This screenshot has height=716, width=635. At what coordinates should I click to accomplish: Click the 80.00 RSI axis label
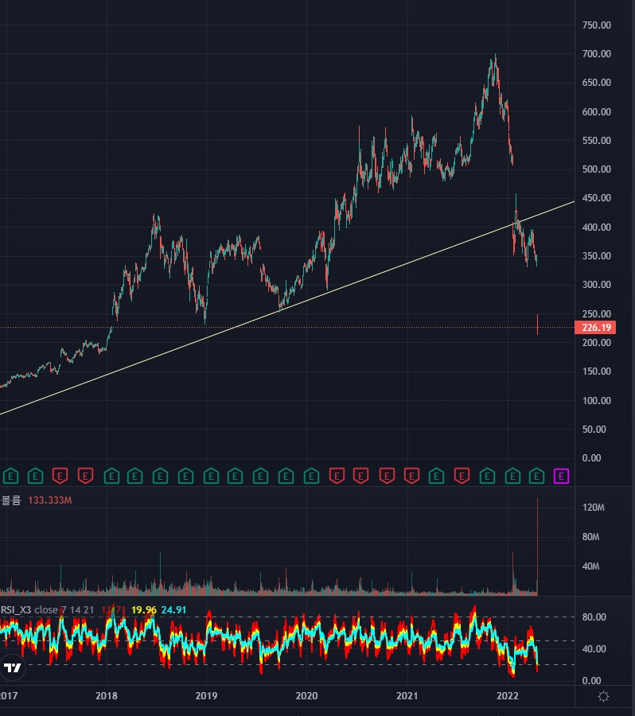click(594, 617)
